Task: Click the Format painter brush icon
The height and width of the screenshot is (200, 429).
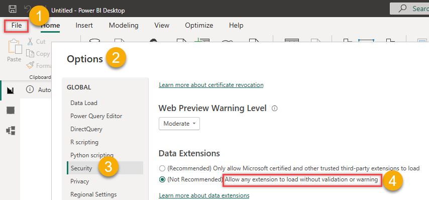Action: [x=30, y=66]
